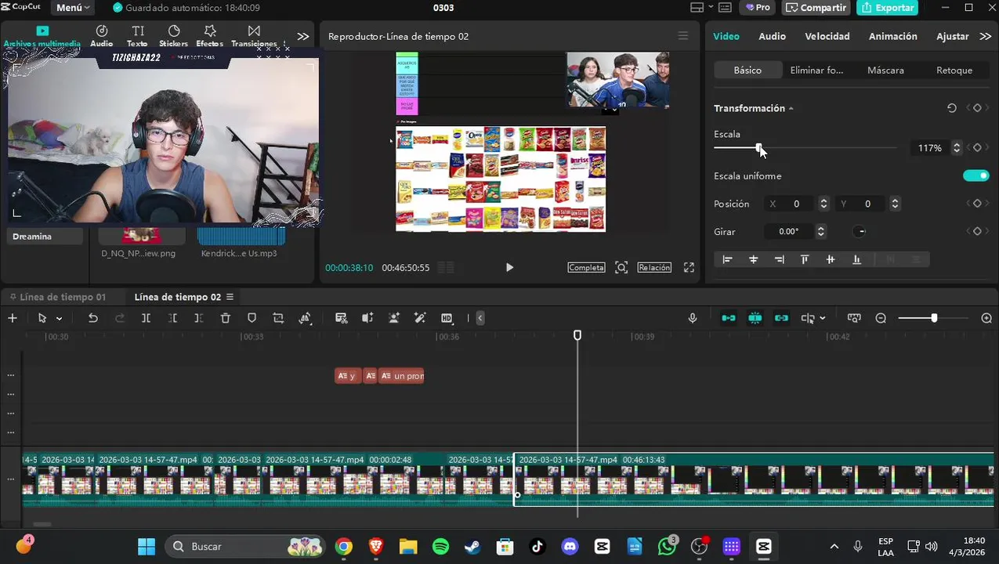Add keyframe for Posición
The height and width of the screenshot is (564, 999).
click(x=977, y=204)
